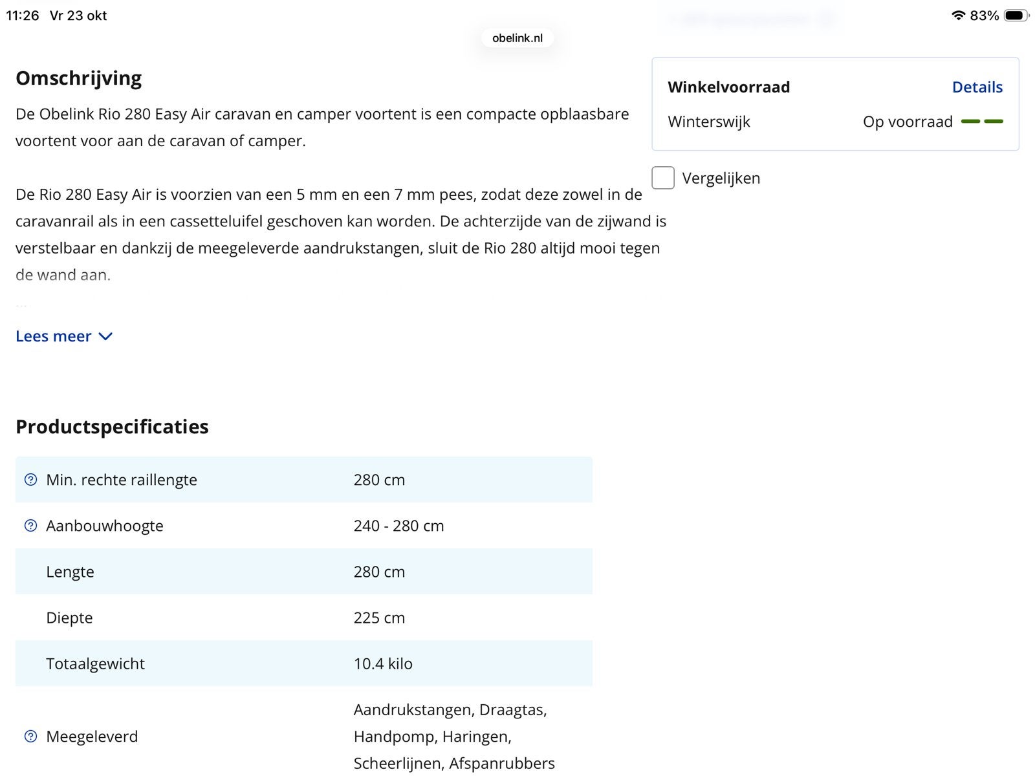Open help icon for Min. rechte raillengte

tap(30, 480)
